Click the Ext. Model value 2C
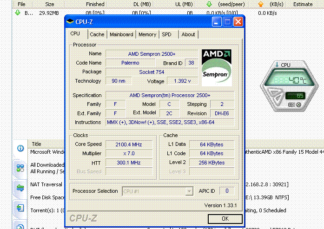Screen dimensions: 324x229 click(169, 113)
